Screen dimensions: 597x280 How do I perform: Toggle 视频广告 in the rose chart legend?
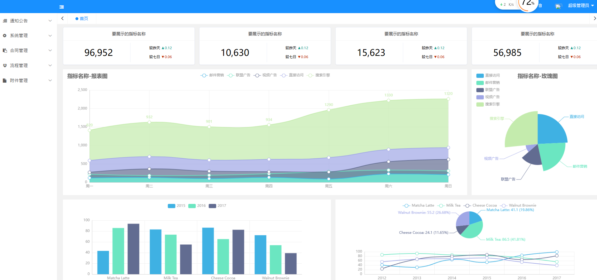[488, 97]
